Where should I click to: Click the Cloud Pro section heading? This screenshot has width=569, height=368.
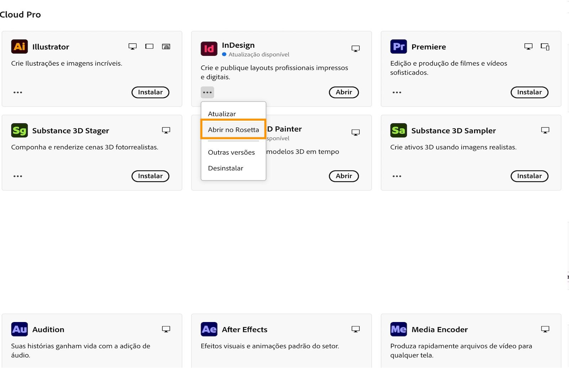[20, 15]
